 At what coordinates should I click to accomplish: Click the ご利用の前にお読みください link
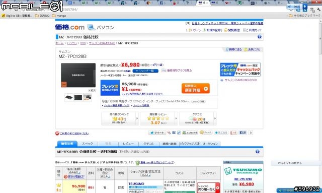74,134
